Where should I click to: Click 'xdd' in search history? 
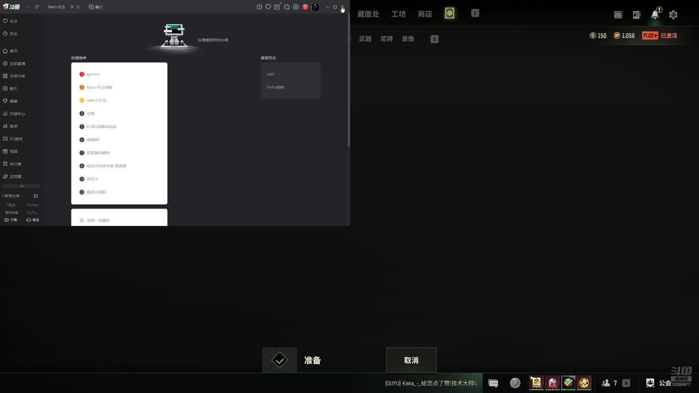point(270,74)
